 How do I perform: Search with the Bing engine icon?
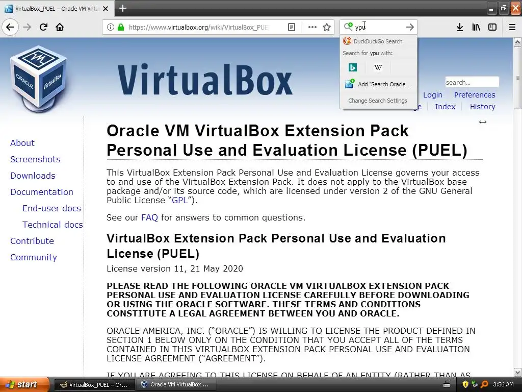(x=353, y=68)
